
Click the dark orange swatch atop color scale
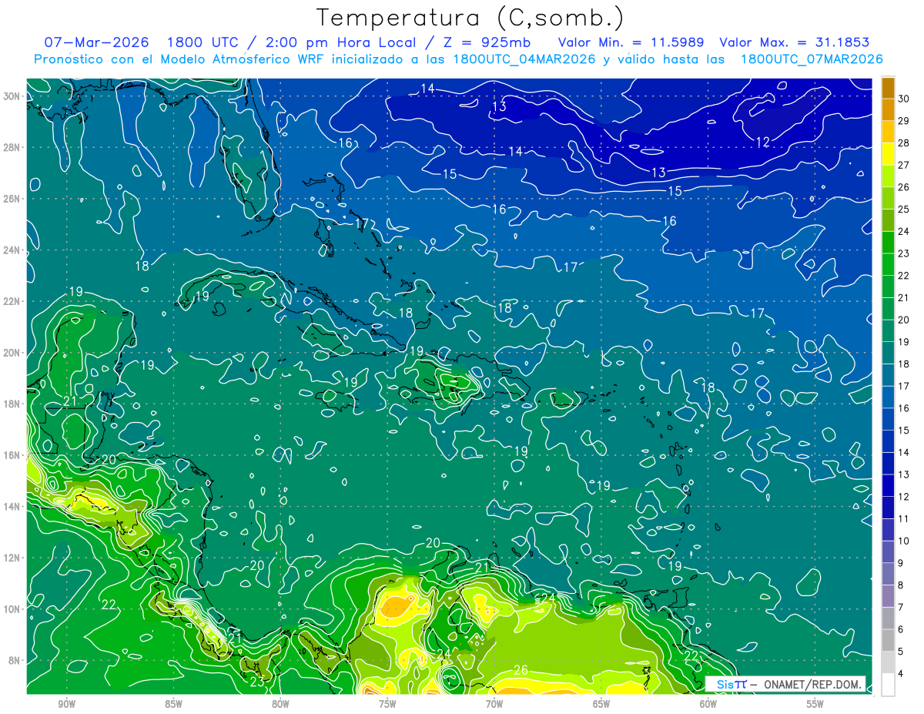click(x=888, y=88)
